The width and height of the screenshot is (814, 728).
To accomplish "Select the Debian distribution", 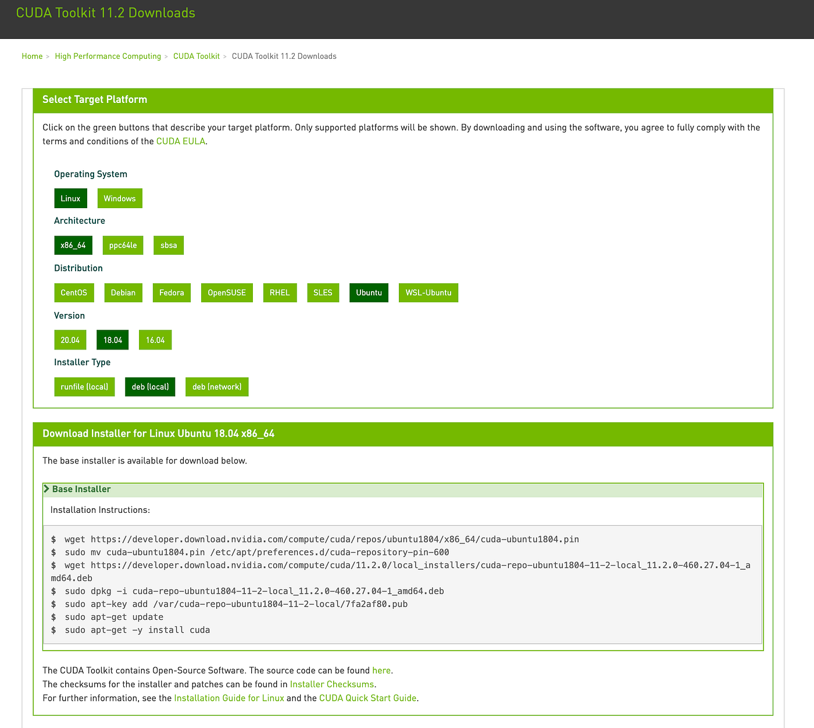I will 123,292.
